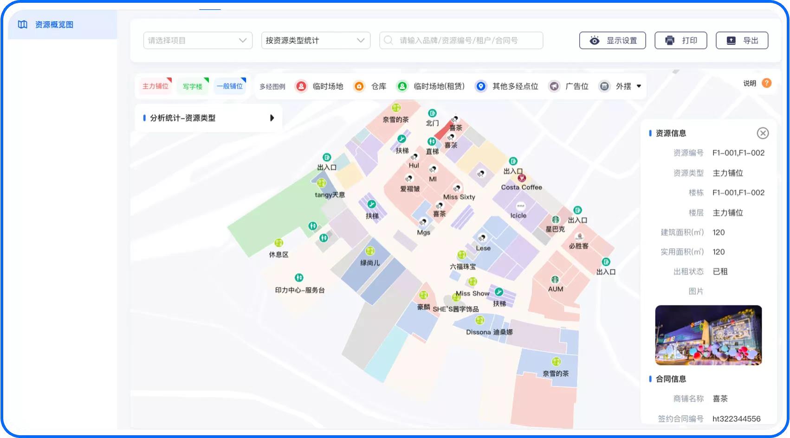Click the 显示设置 display settings button

tap(612, 40)
